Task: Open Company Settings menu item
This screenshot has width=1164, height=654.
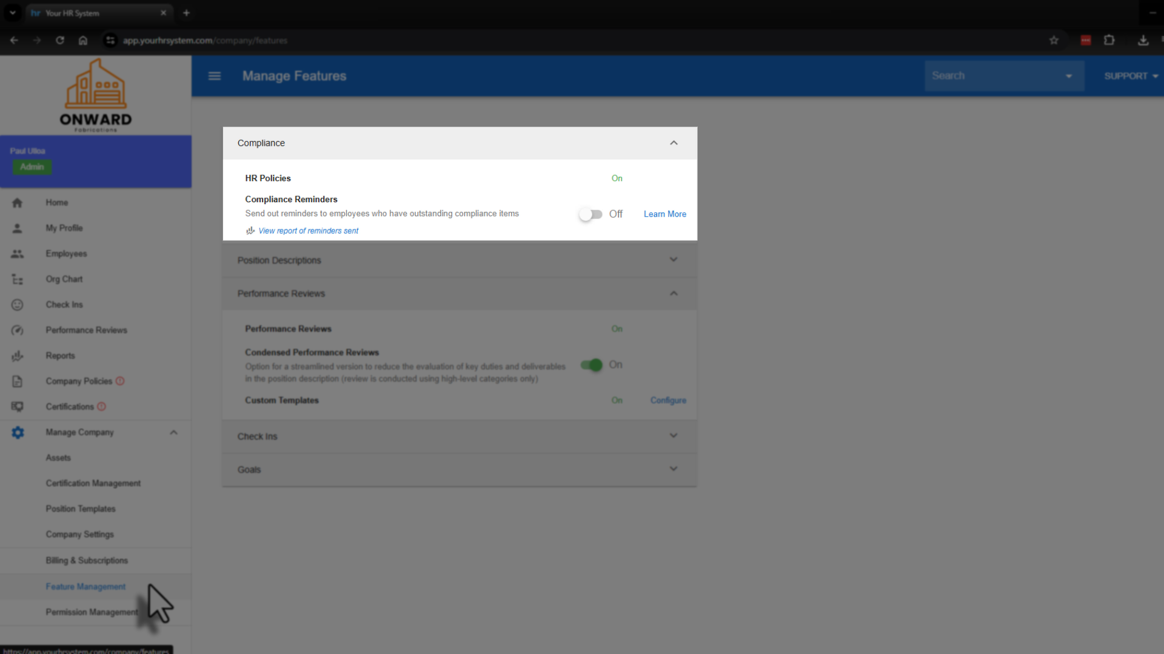Action: 79,535
